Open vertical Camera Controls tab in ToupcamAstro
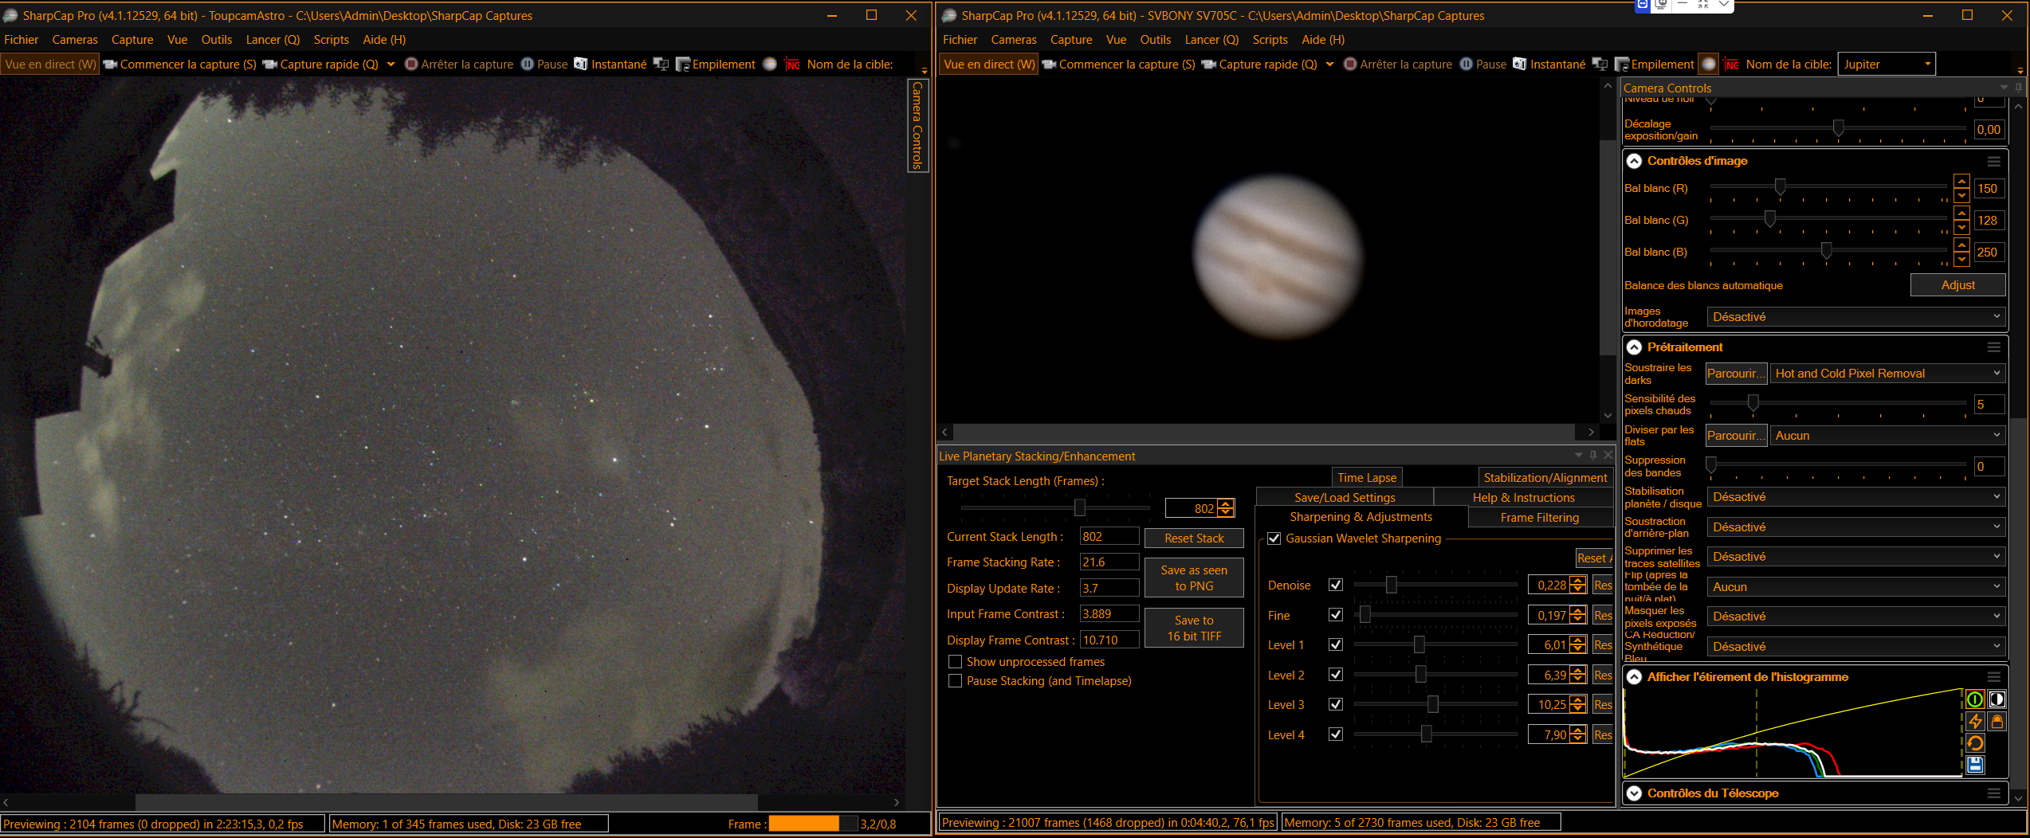 pos(917,124)
